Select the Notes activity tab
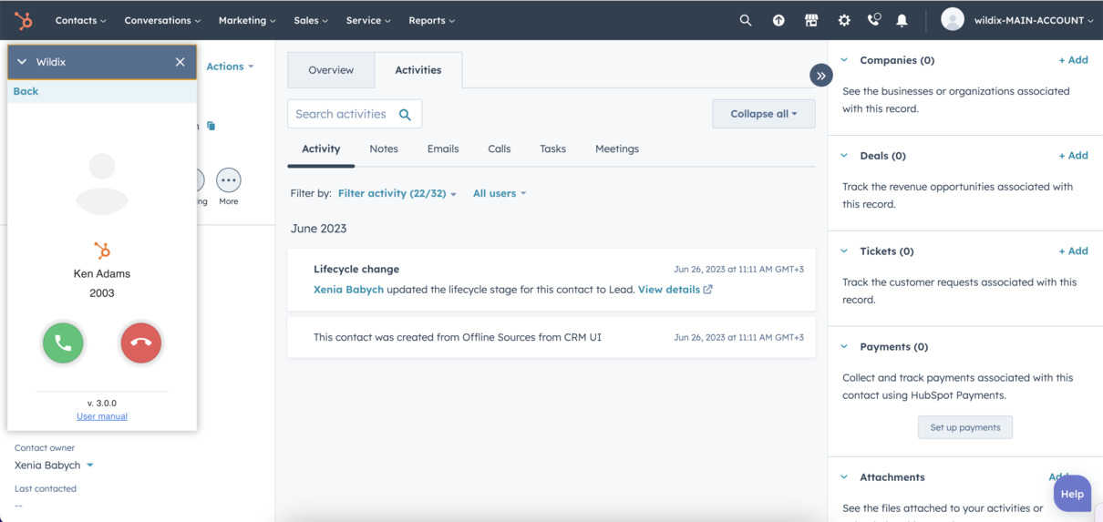This screenshot has height=522, width=1103. pyautogui.click(x=384, y=148)
